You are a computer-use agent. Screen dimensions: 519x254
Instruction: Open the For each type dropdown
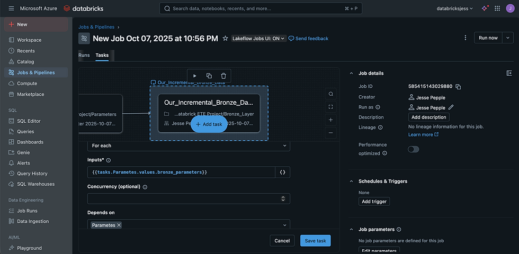[189, 146]
